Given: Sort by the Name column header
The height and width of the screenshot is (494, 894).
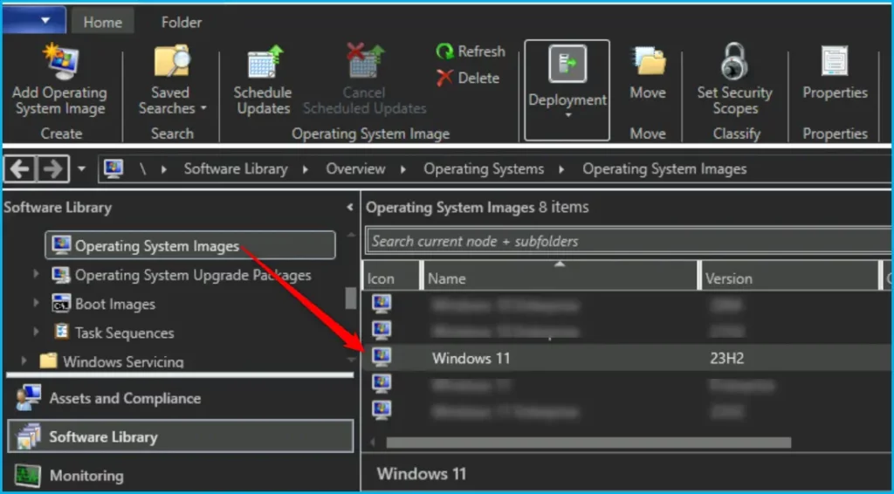Looking at the screenshot, I should [560, 278].
